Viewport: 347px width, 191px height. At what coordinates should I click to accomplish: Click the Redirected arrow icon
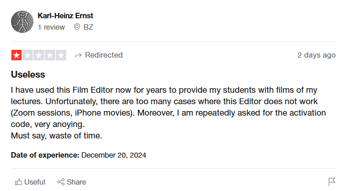coord(78,55)
